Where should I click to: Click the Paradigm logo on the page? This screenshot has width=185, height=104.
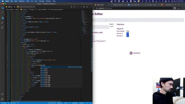(x=135, y=53)
